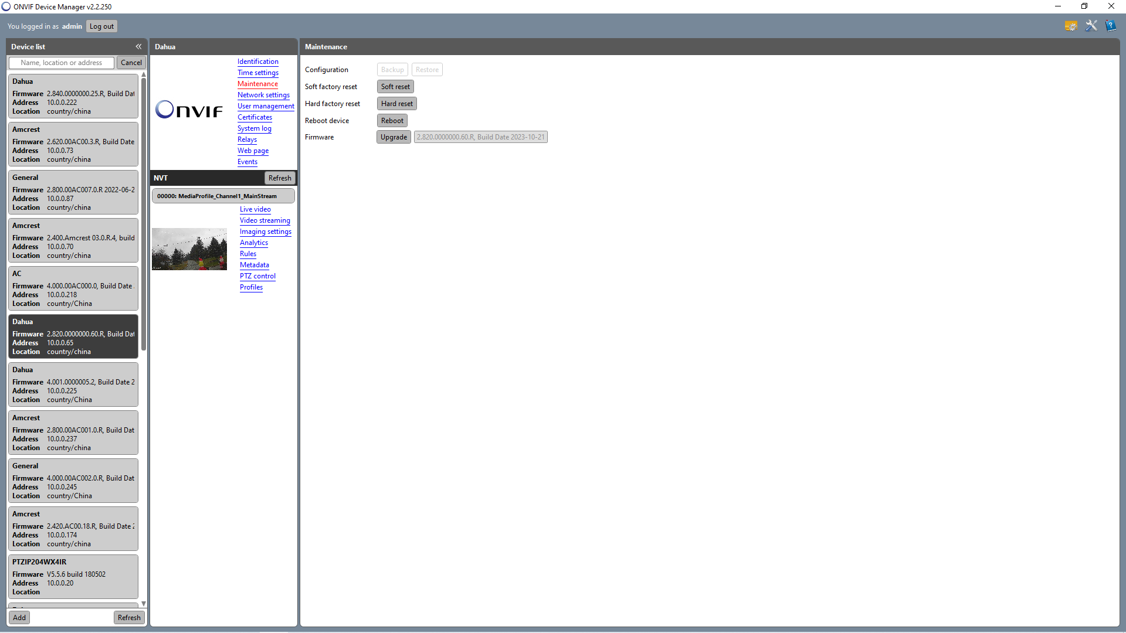Open Profiles link
Image resolution: width=1126 pixels, height=633 pixels.
tap(251, 287)
